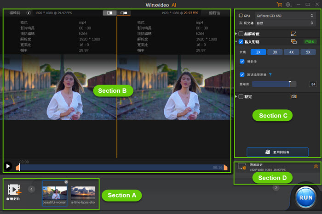Select the beautiful-woman video thumbnail
This screenshot has width=322, height=214.
[55, 193]
